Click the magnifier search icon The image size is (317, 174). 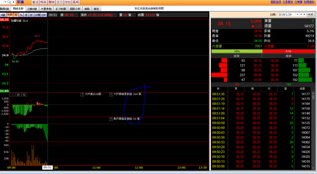[x=9, y=2]
